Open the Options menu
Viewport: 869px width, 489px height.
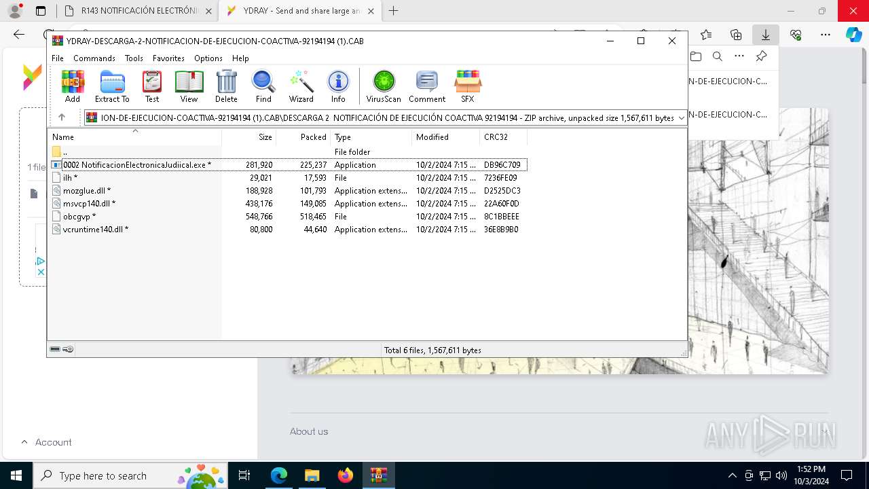[x=208, y=58]
